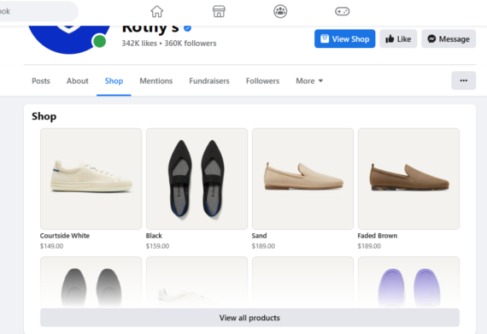
Task: Open the Followers tab
Action: point(262,81)
